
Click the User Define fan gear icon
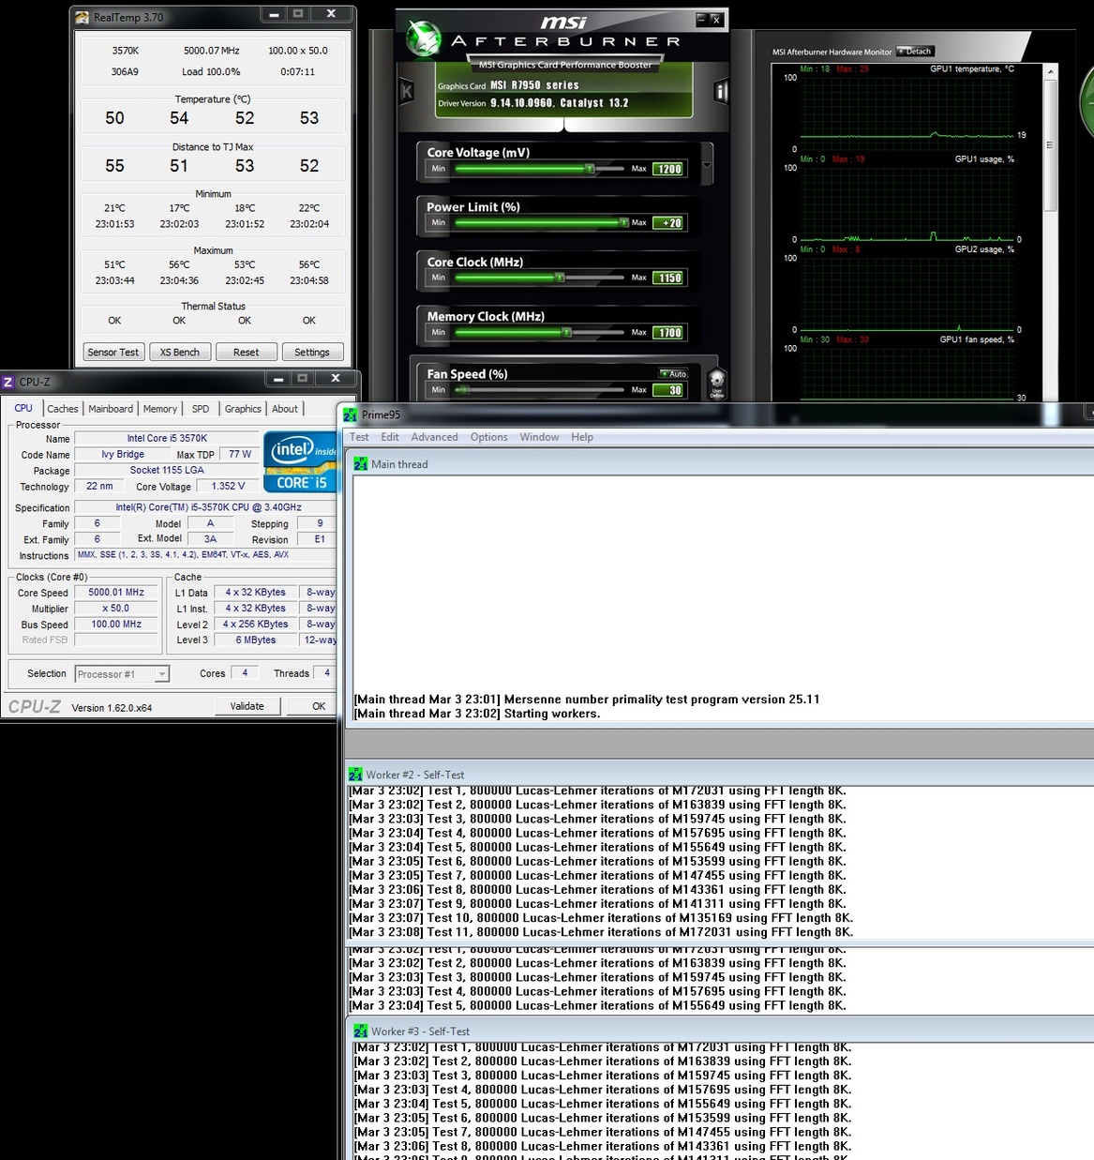click(x=717, y=383)
